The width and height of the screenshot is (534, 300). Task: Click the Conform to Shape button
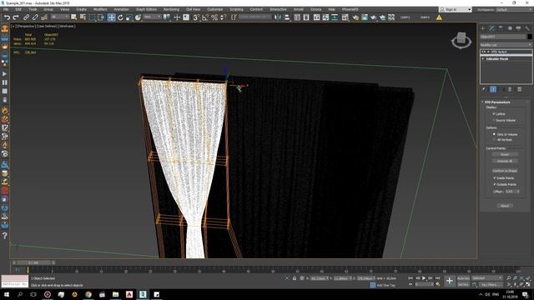click(505, 171)
